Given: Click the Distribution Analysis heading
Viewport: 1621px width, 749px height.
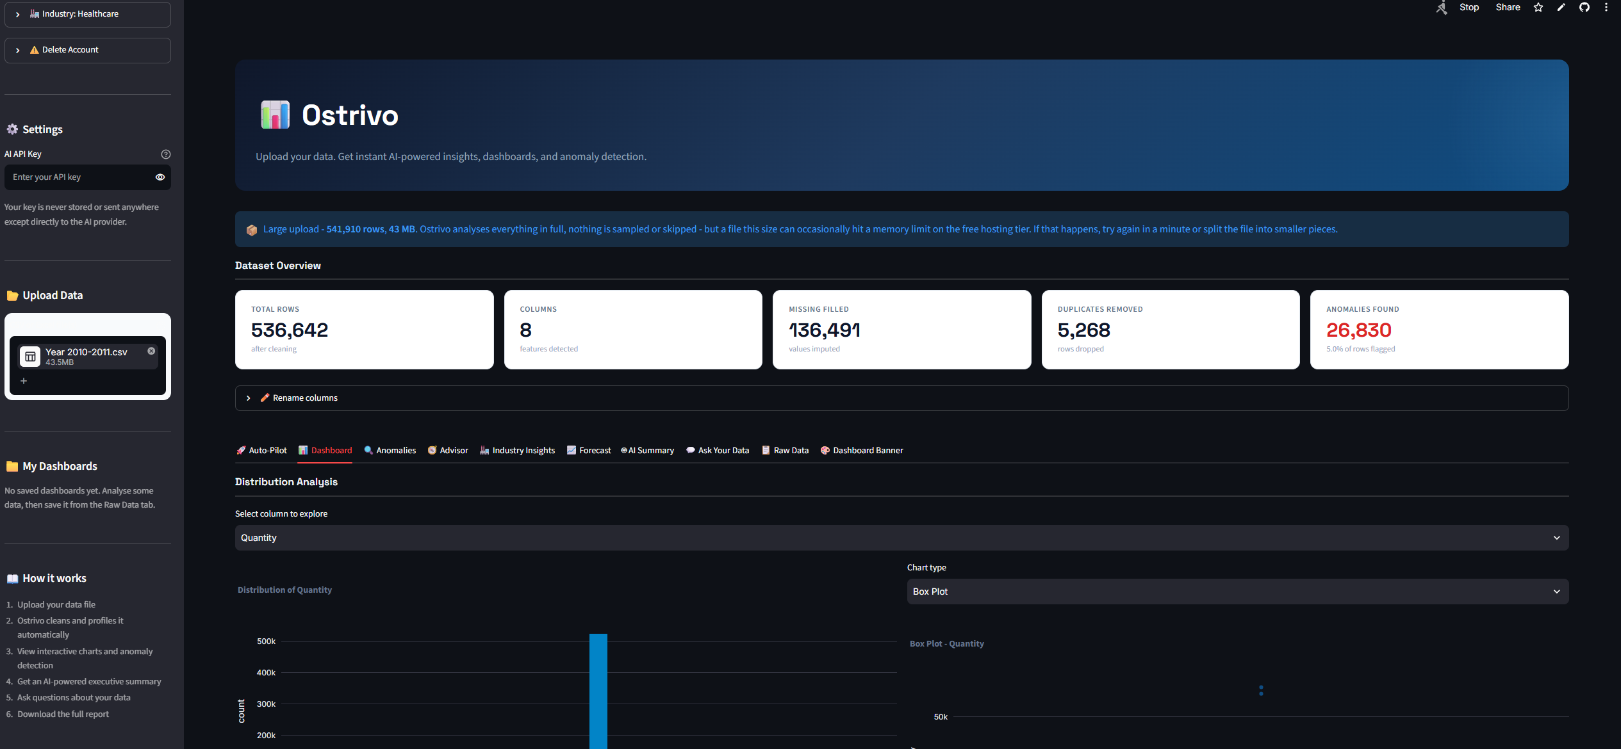Looking at the screenshot, I should 286,482.
